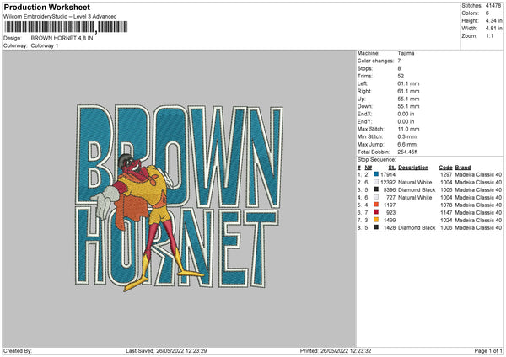Screen dimensions: 506x357
Task: Select the Color changes value 7
Action: (399, 61)
